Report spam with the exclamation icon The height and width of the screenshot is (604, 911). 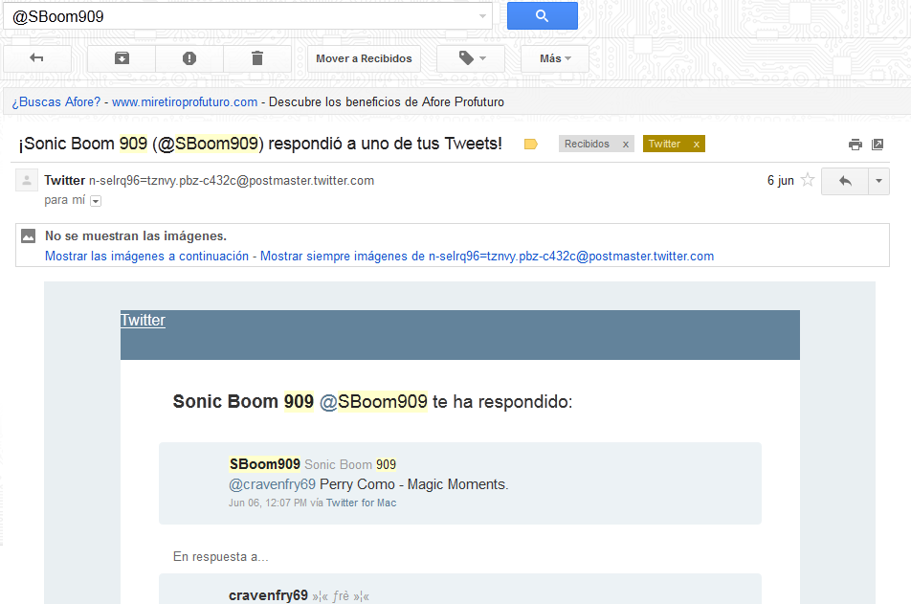189,58
